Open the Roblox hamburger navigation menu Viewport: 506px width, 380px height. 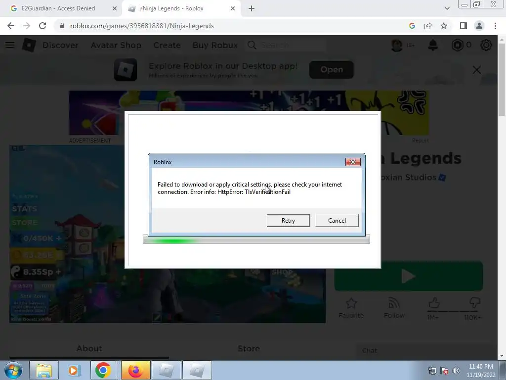[10, 45]
